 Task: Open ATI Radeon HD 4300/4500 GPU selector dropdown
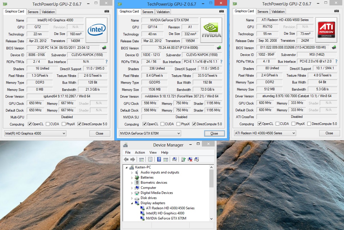coord(265,133)
